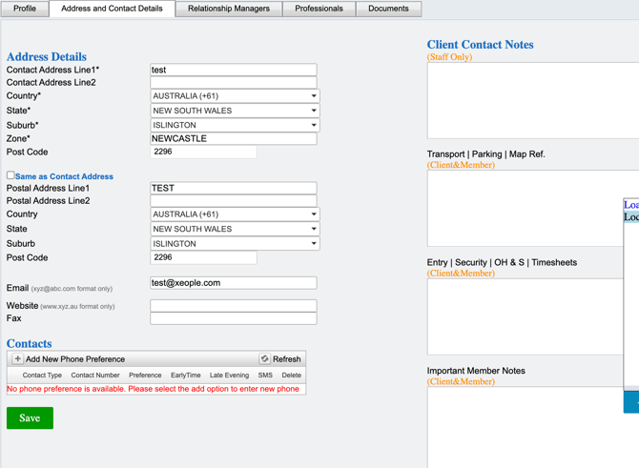The width and height of the screenshot is (639, 468).
Task: Click the plus icon for Add New Phone Preference
Action: pyautogui.click(x=17, y=358)
